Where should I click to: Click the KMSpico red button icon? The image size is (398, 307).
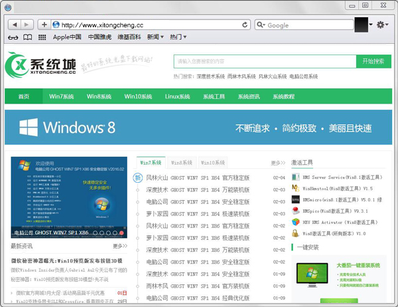click(295, 211)
